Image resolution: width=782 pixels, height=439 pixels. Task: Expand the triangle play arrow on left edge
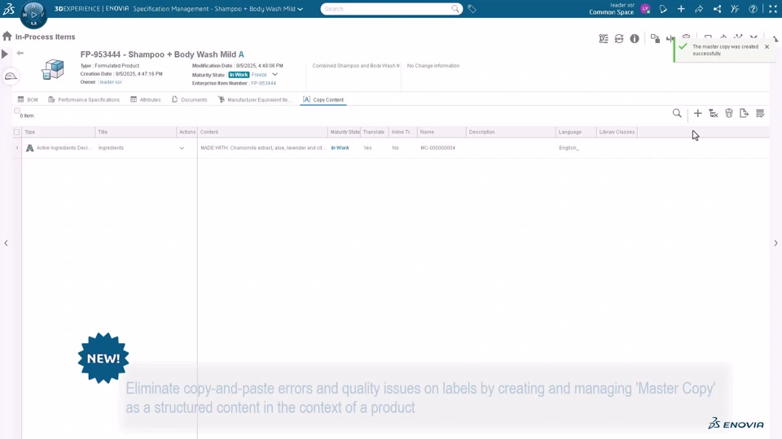(x=5, y=54)
